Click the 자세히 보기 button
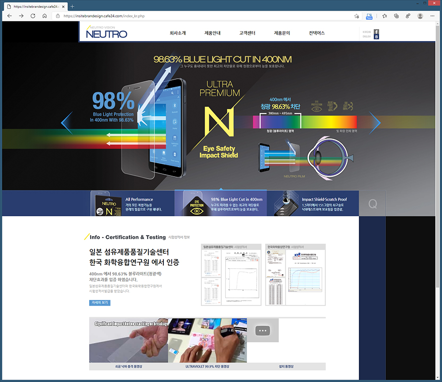442x382 pixels. click(x=99, y=302)
